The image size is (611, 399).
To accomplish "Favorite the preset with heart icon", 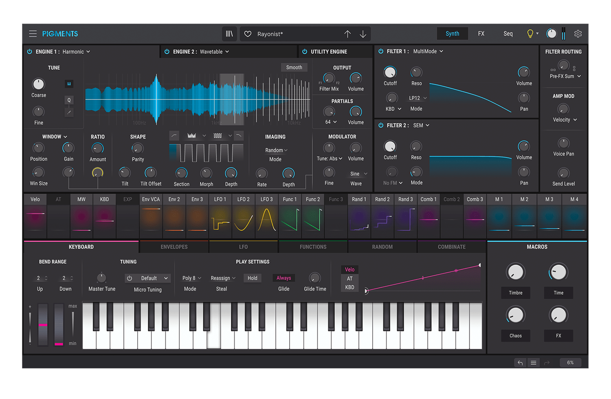I will [x=248, y=34].
